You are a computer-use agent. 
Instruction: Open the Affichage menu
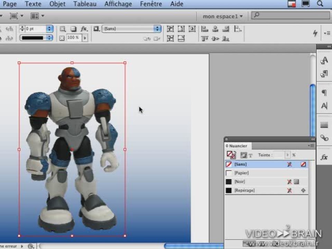pyautogui.click(x=118, y=4)
